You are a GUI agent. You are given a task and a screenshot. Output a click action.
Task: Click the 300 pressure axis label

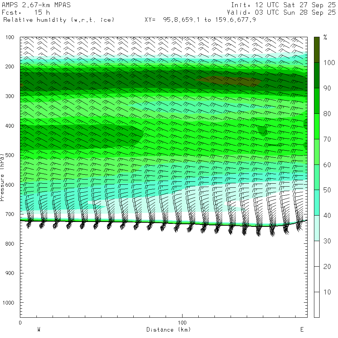pos(10,96)
